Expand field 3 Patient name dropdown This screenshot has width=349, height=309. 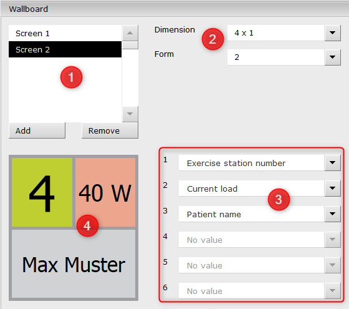tap(332, 214)
